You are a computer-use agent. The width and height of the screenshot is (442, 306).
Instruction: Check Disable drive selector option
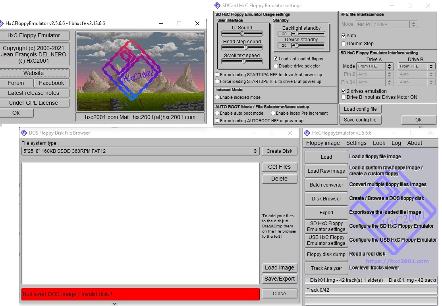276,66
